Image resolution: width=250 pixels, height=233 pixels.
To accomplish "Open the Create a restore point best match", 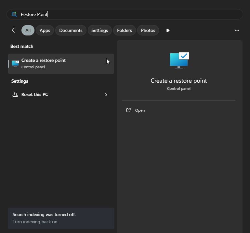I will [61, 64].
